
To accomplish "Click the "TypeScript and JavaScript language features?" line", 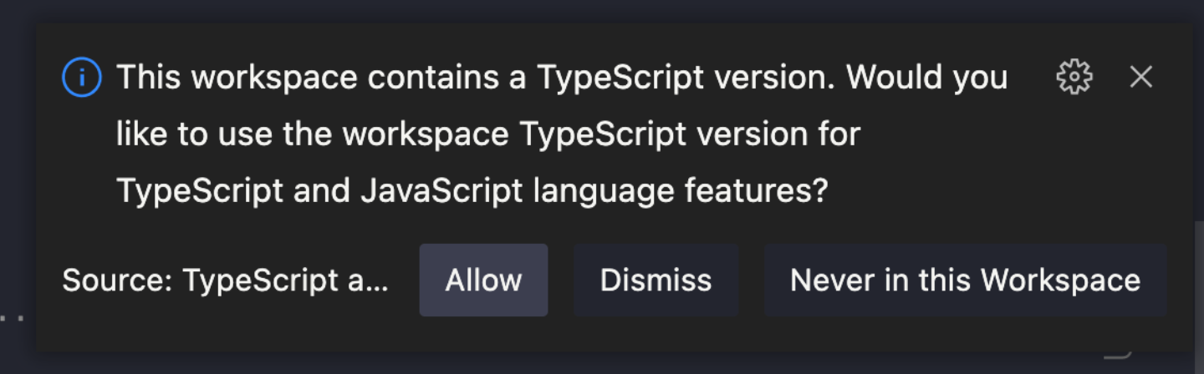I will point(472,191).
